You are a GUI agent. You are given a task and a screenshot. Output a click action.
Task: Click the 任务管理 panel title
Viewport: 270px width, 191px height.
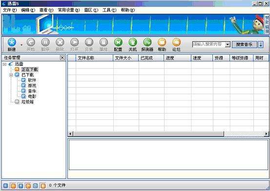(x=12, y=57)
